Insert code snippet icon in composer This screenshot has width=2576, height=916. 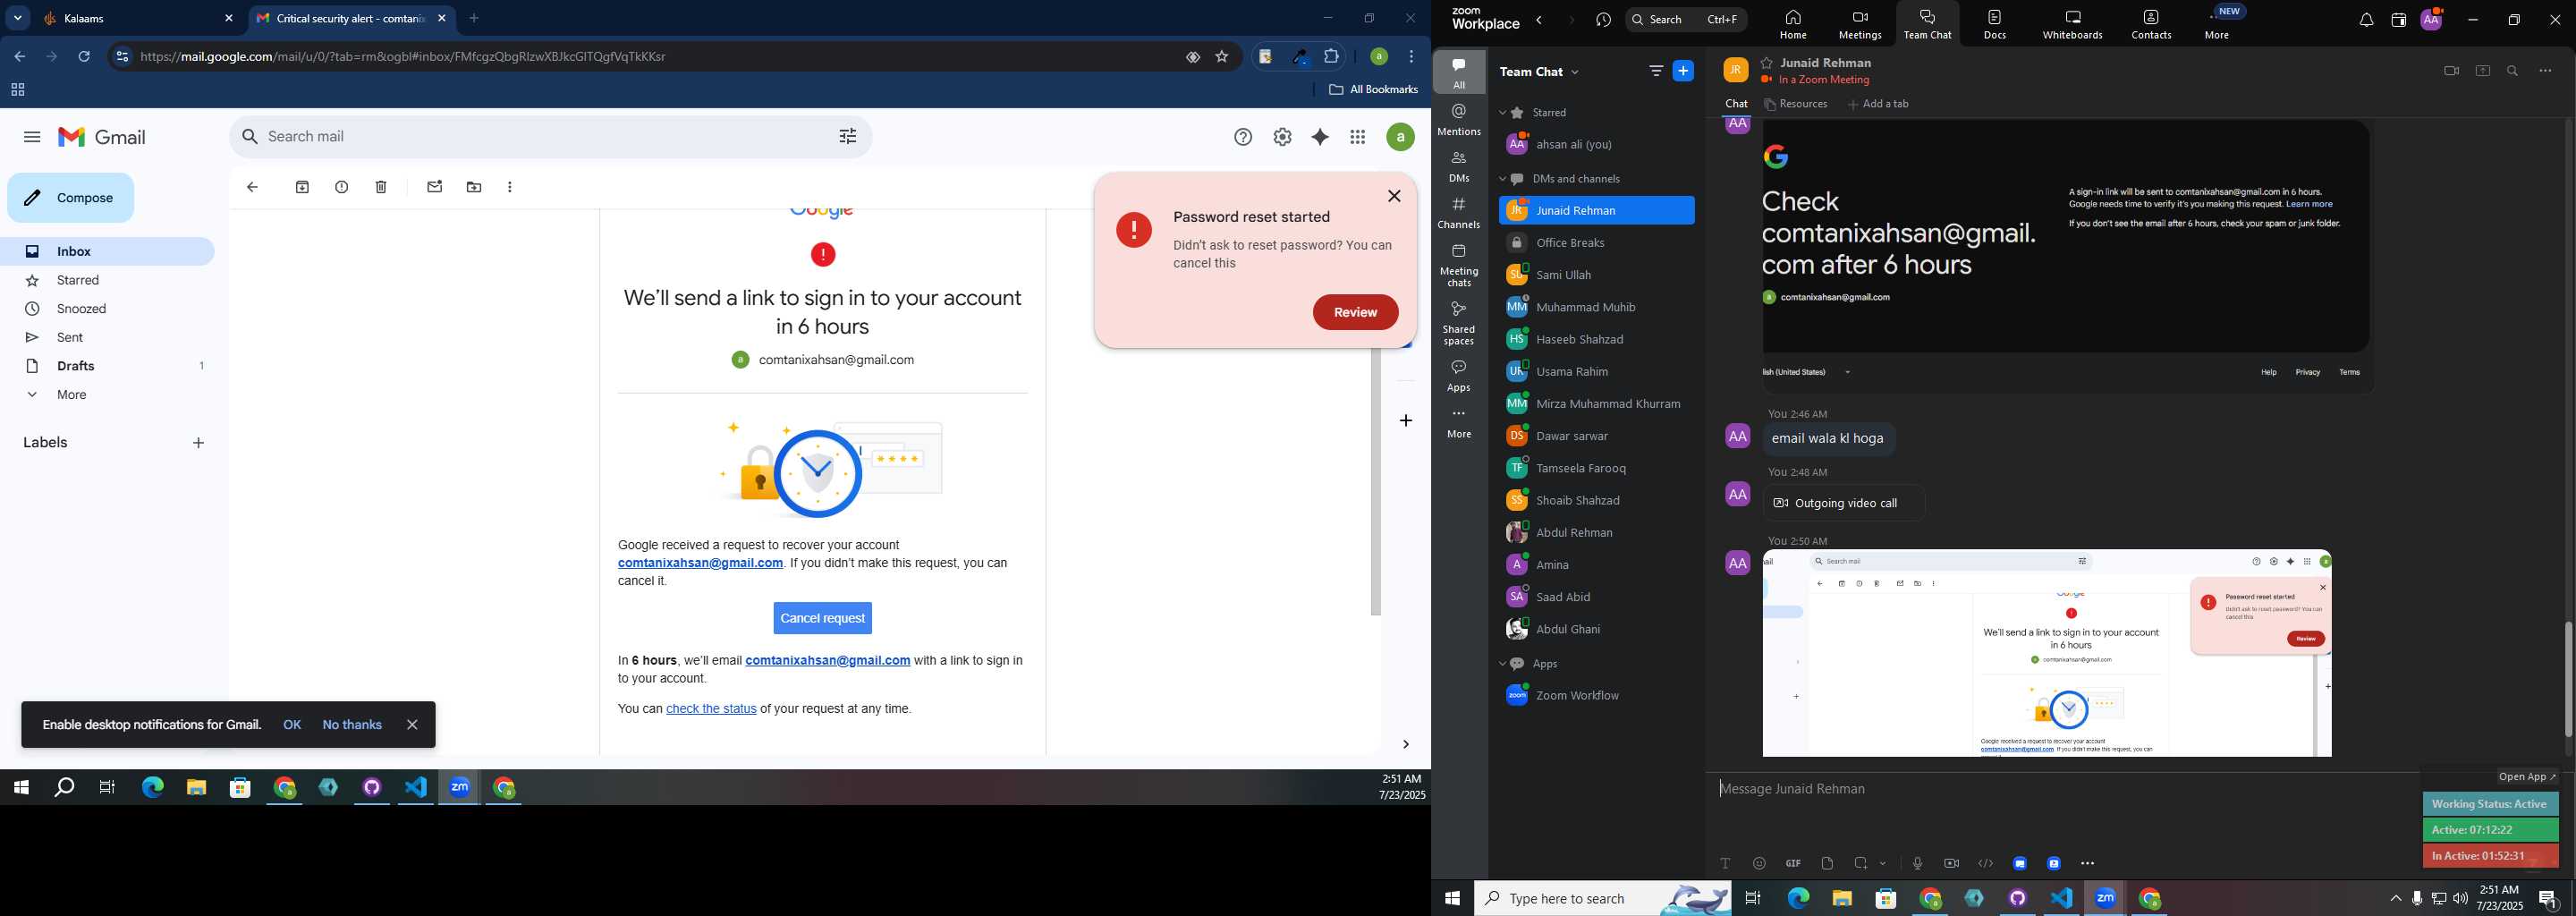[x=1986, y=864]
